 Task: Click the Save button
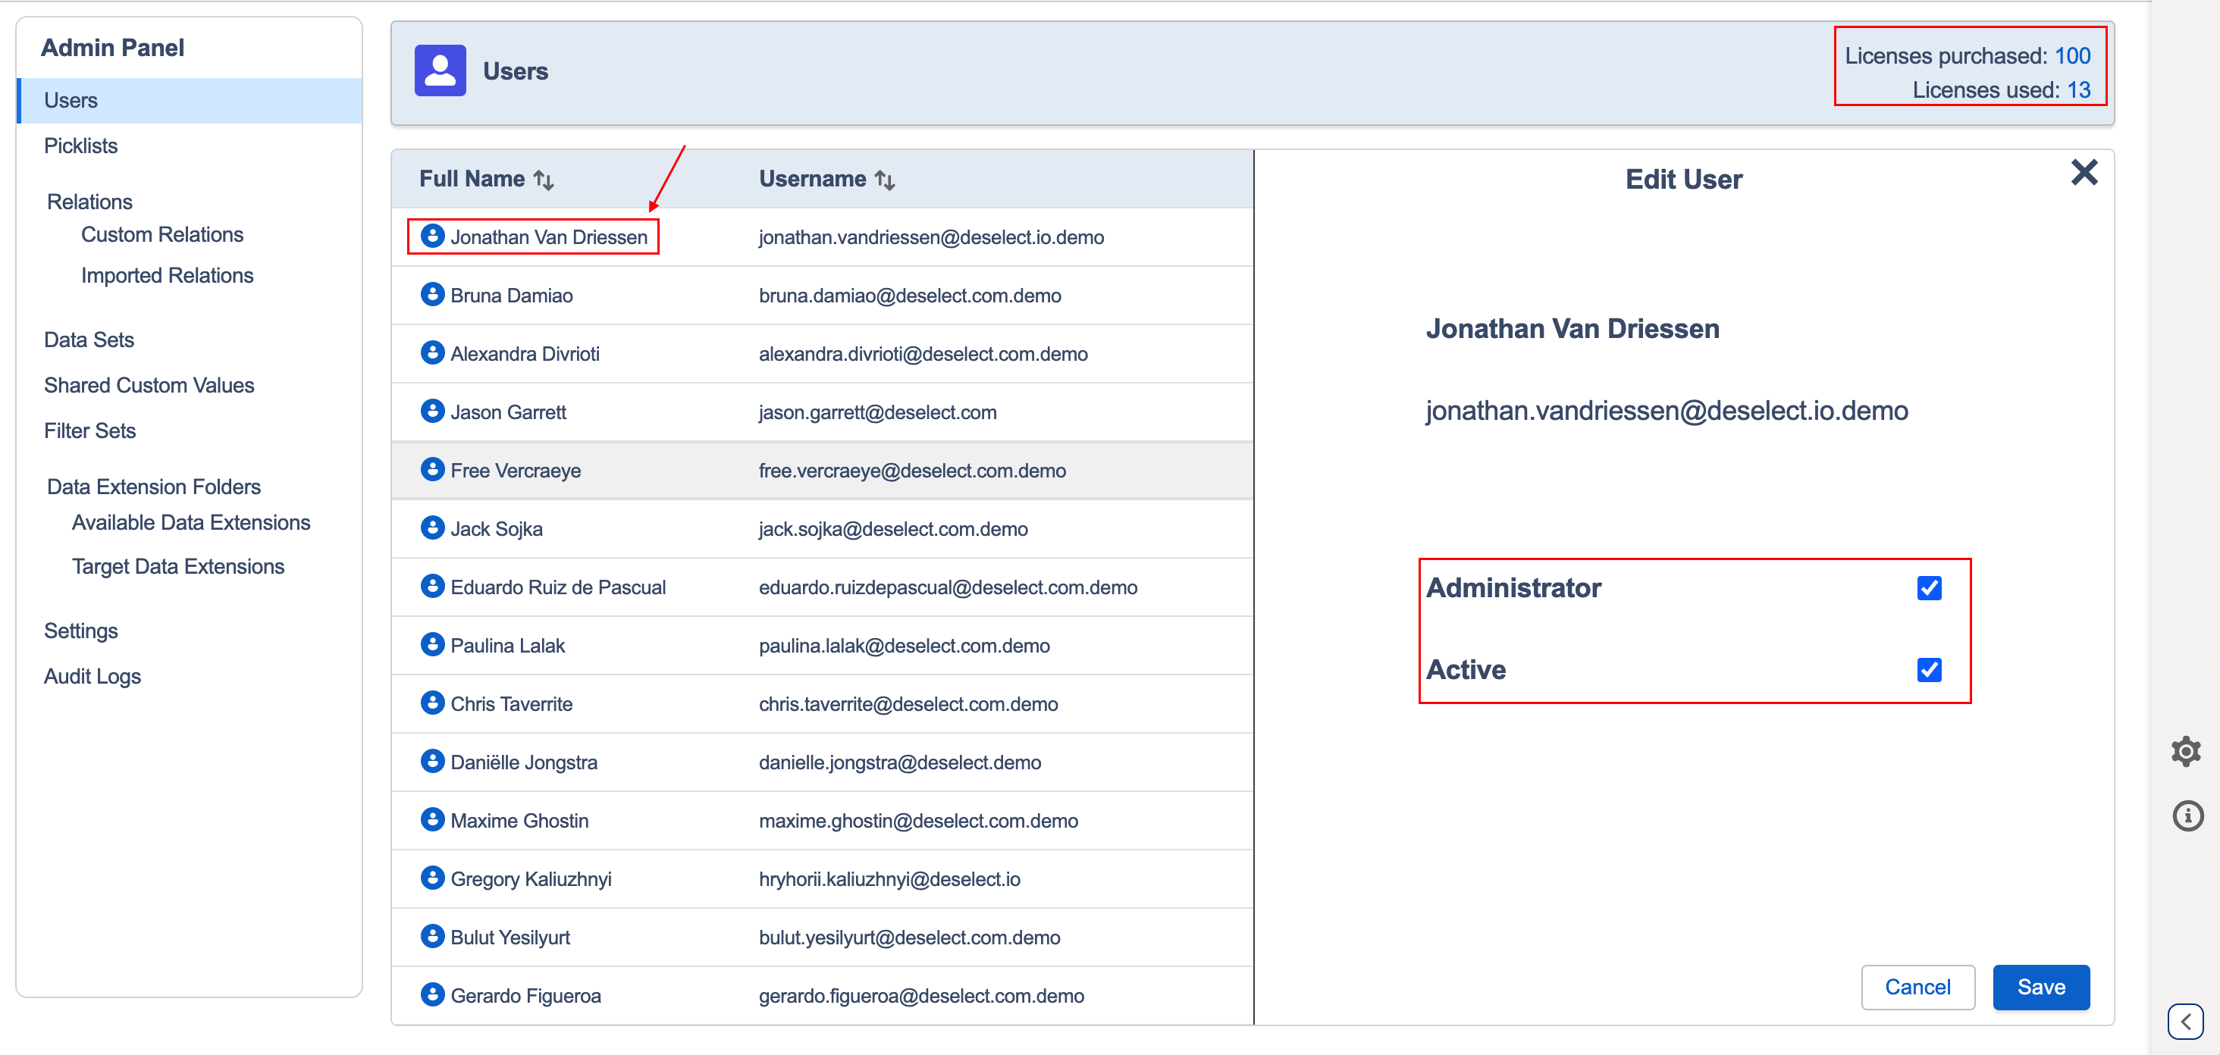[x=2041, y=987]
